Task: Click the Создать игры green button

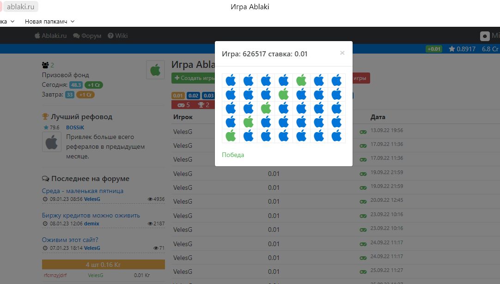Action: click(x=193, y=78)
